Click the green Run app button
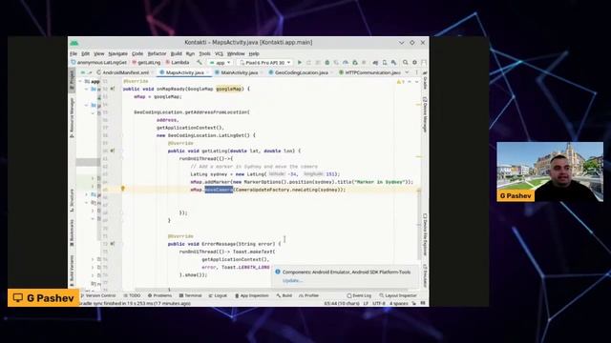 (x=299, y=62)
